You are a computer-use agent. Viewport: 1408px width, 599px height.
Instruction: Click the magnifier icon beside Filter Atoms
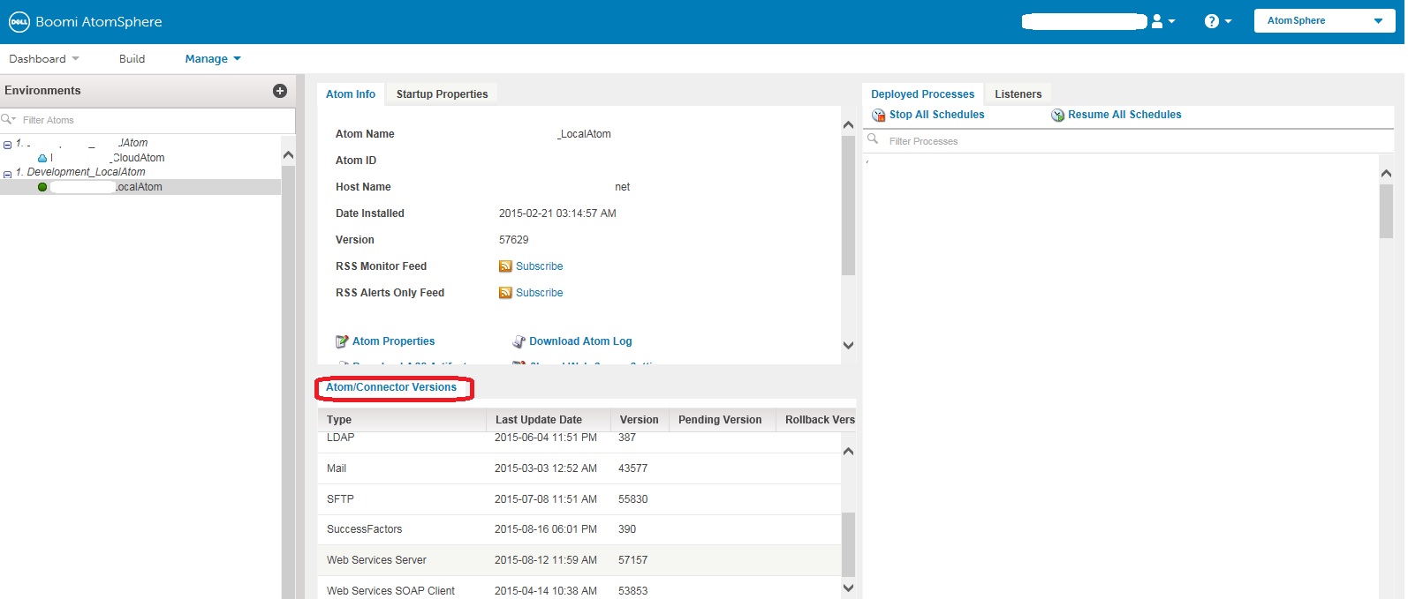[7, 119]
